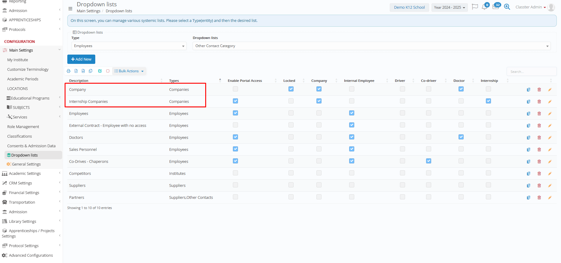Click the select all rows icon
This screenshot has height=263, width=561.
tap(100, 71)
